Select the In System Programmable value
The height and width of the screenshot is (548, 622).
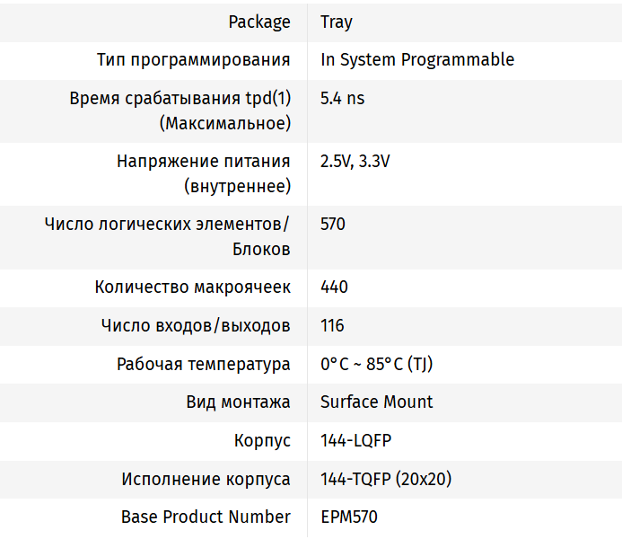click(x=417, y=60)
